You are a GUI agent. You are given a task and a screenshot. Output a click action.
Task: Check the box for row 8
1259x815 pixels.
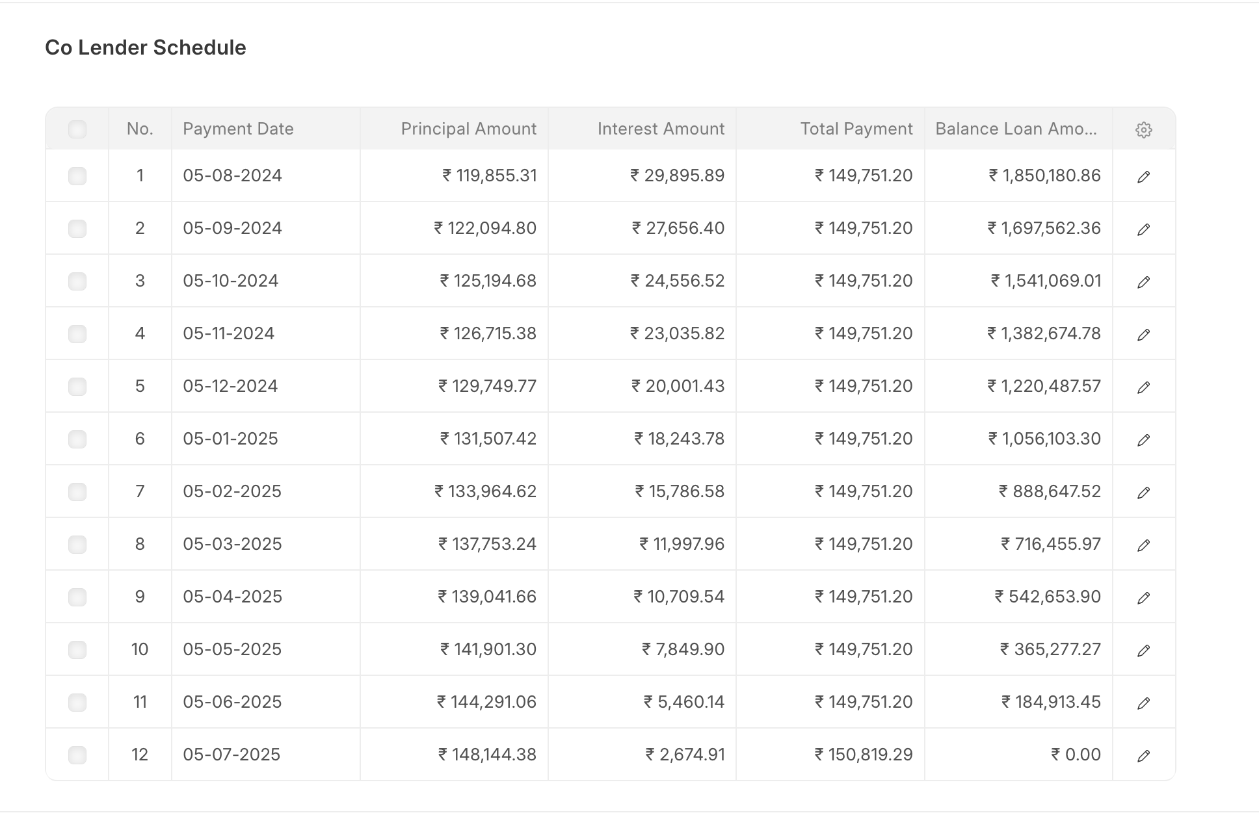[77, 544]
